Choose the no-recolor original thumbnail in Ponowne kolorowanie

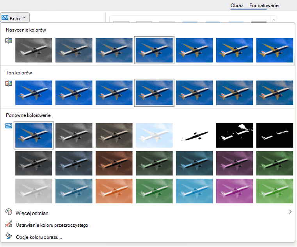coord(34,135)
